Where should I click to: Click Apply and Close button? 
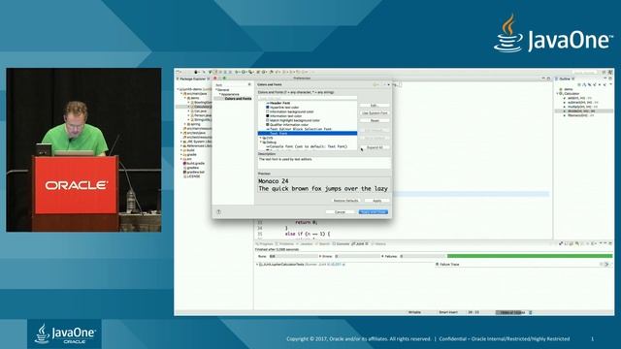373,212
